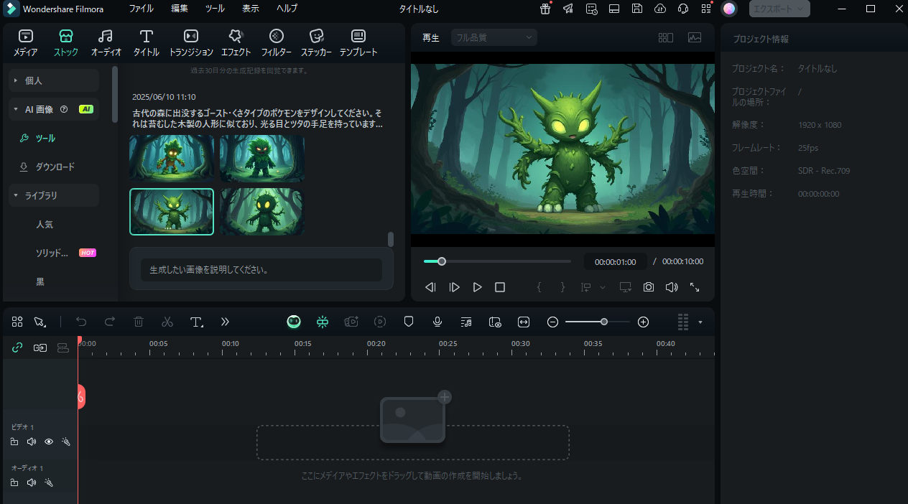Viewport: 908px width, 504px height.
Task: Stop preview playback
Action: pos(500,287)
